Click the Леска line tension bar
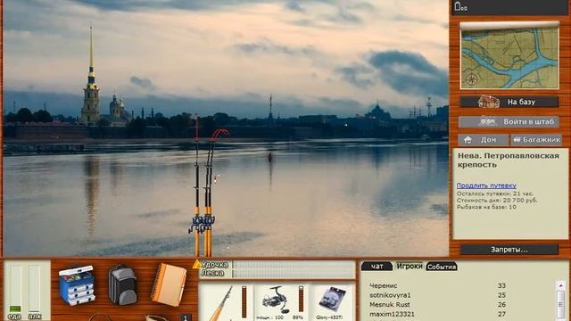571x321 pixels. (x=294, y=274)
